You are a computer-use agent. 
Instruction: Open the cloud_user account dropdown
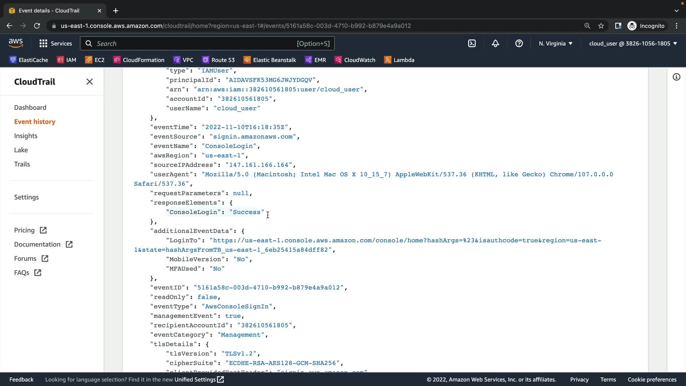coord(633,44)
